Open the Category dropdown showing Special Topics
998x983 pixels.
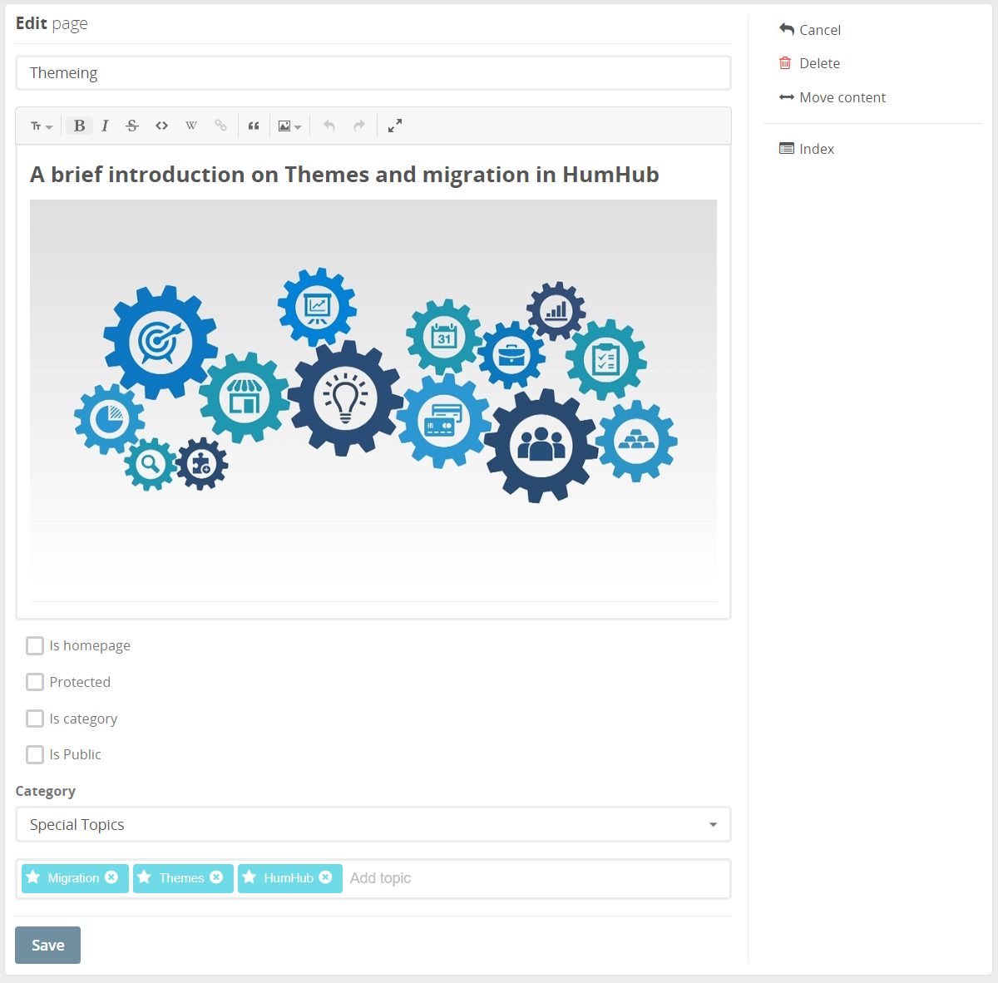coord(373,824)
